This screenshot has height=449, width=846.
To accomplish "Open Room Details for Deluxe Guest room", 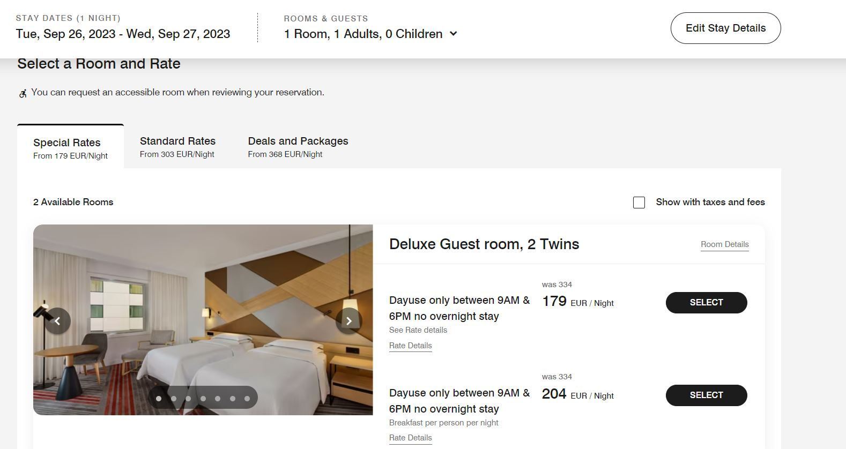I will click(x=724, y=244).
